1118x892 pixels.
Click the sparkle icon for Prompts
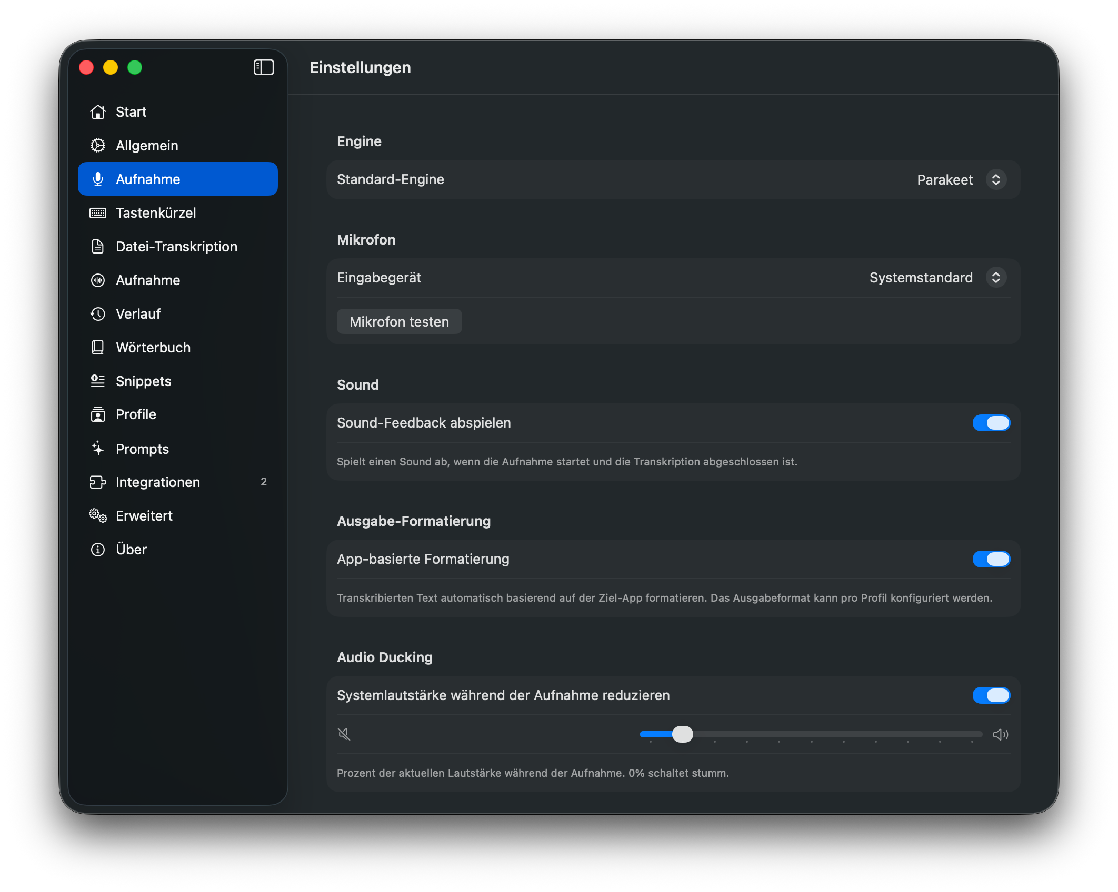[x=98, y=449]
